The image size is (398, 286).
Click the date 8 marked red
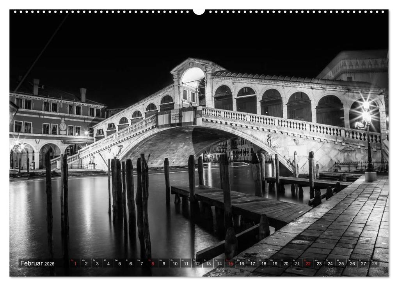click(153, 263)
